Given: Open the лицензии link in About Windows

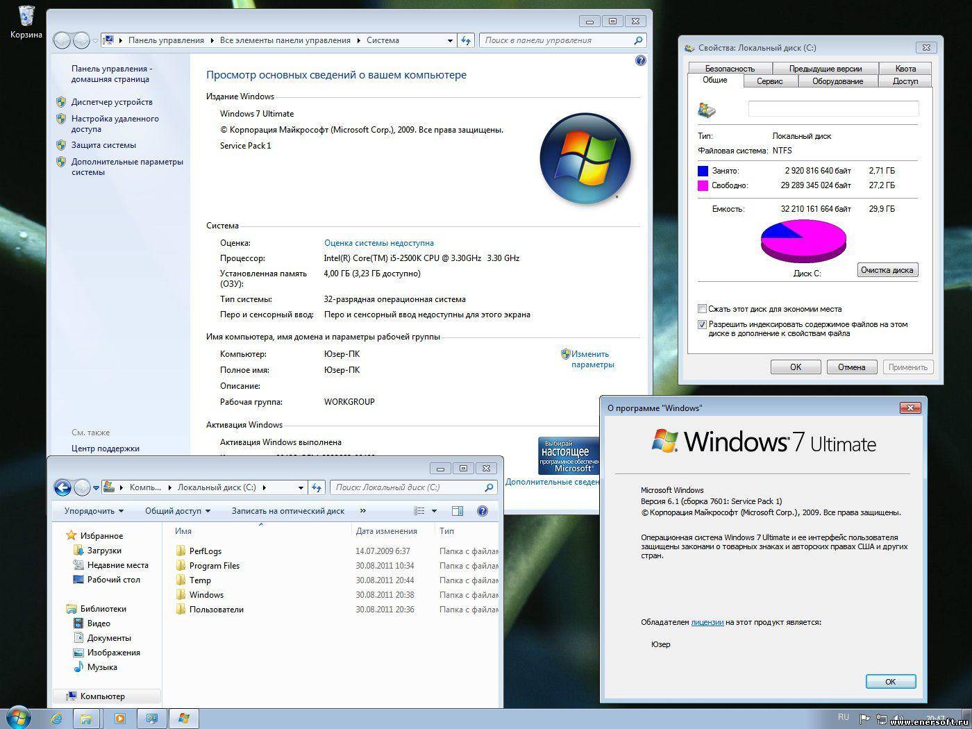Looking at the screenshot, I should pos(707,622).
